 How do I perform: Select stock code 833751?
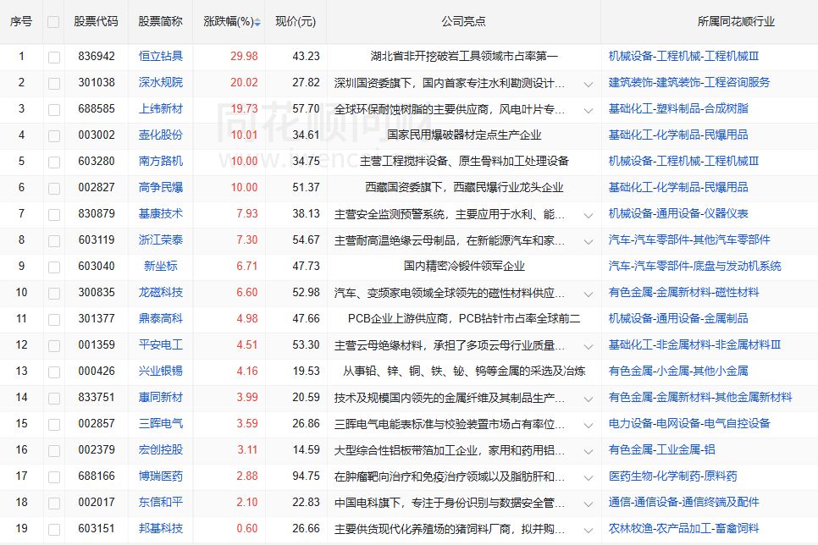(97, 397)
